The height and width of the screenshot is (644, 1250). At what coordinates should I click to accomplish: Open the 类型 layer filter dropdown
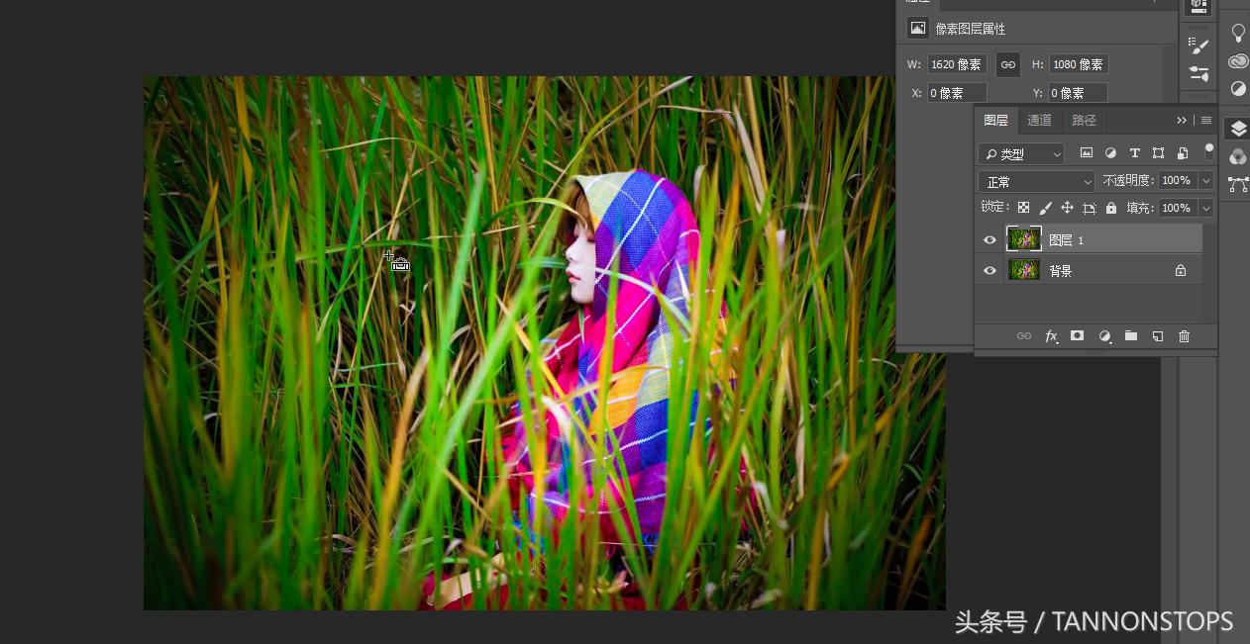1020,153
